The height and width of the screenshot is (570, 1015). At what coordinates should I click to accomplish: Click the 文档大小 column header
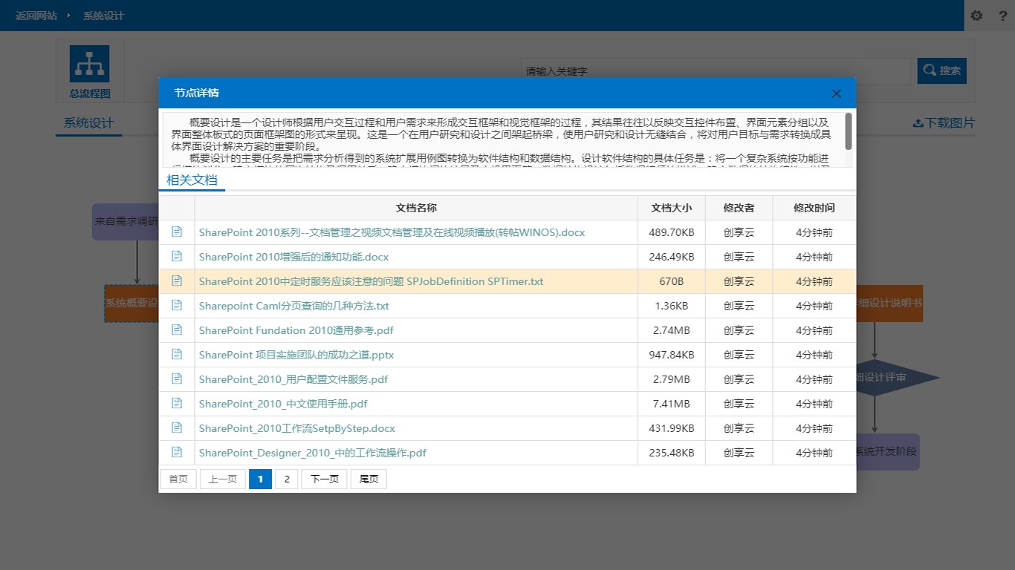671,208
